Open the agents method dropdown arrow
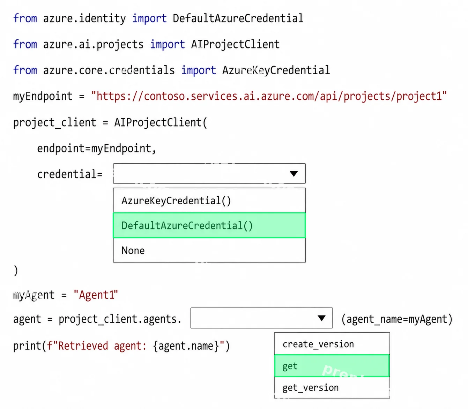Viewport: 468px width, 409px height. tap(322, 318)
